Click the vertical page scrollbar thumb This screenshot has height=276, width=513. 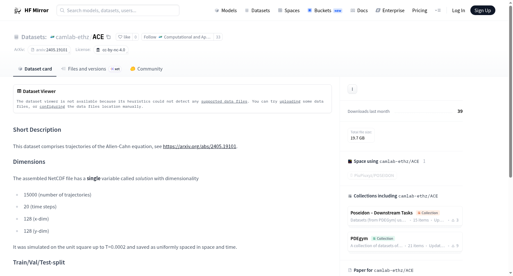[510, 91]
